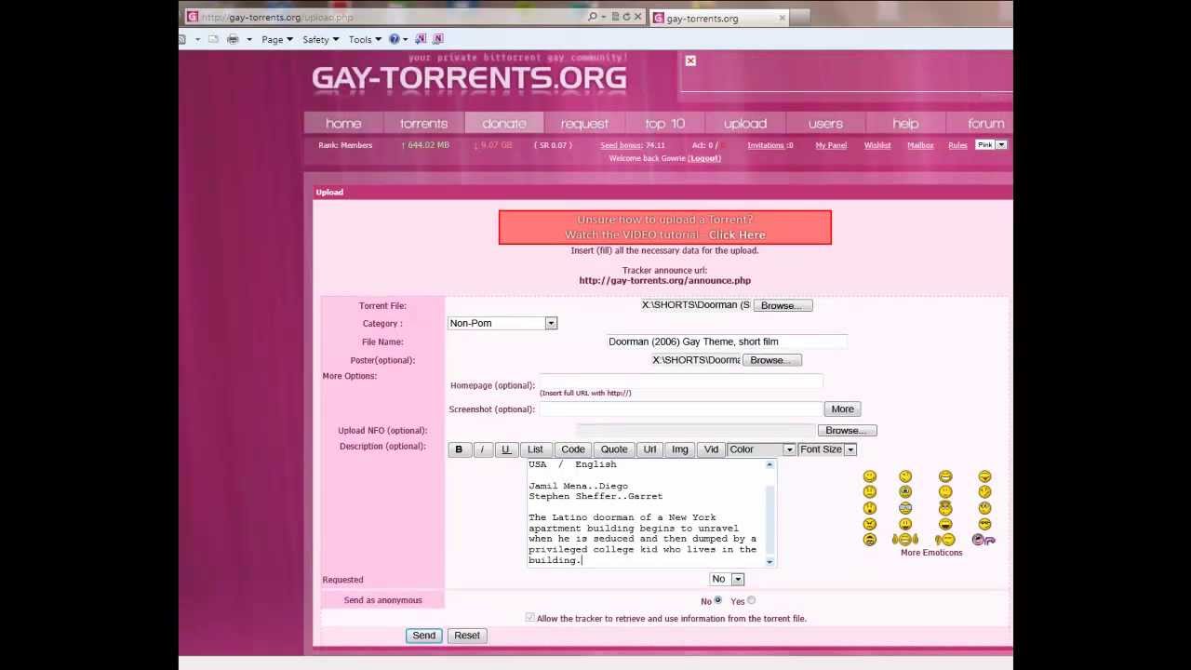The height and width of the screenshot is (670, 1191).
Task: Insert the waving hand emoticon
Action: (x=945, y=540)
